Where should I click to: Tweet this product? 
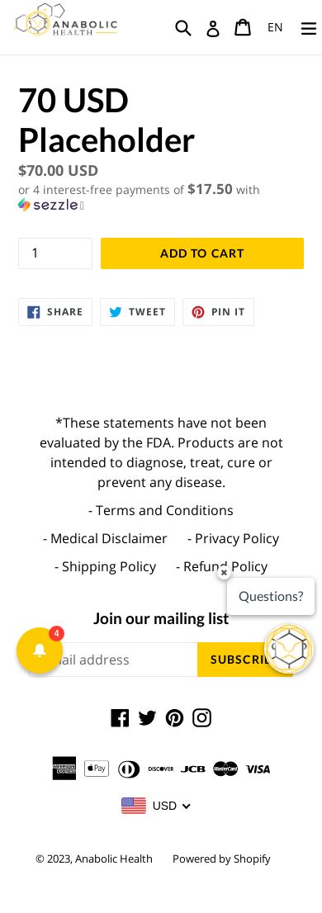[x=137, y=312]
